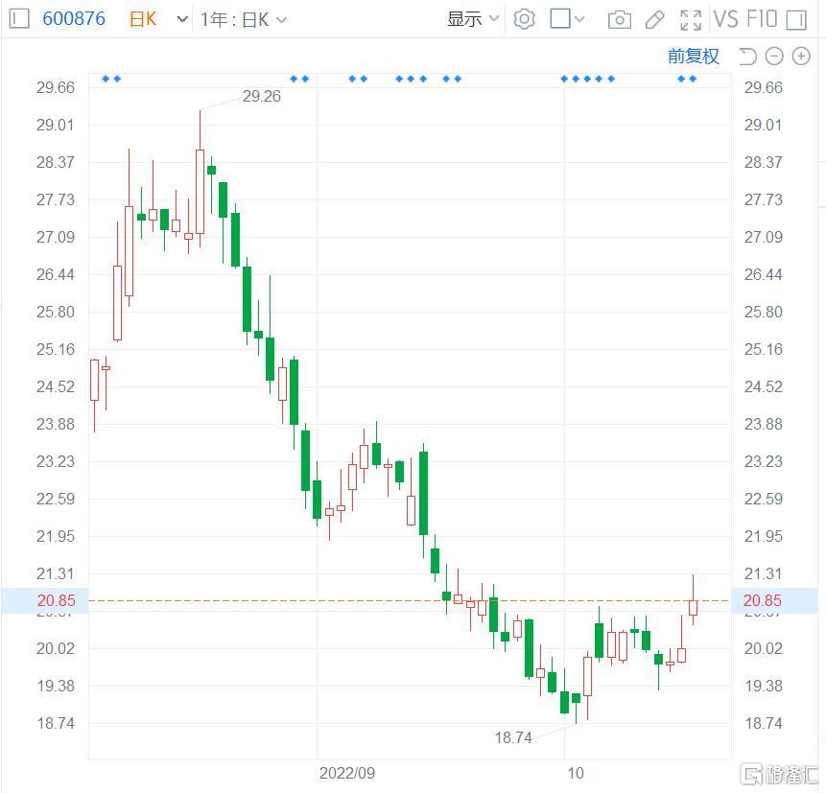Zoom out chart with minus icon

point(774,57)
